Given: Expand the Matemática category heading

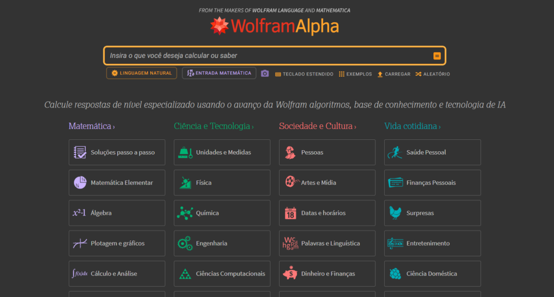Looking at the screenshot, I should (x=91, y=126).
